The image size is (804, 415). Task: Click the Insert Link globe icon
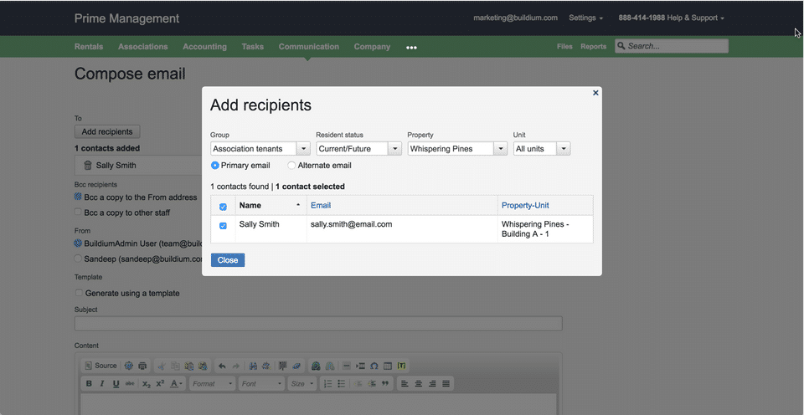(x=316, y=366)
